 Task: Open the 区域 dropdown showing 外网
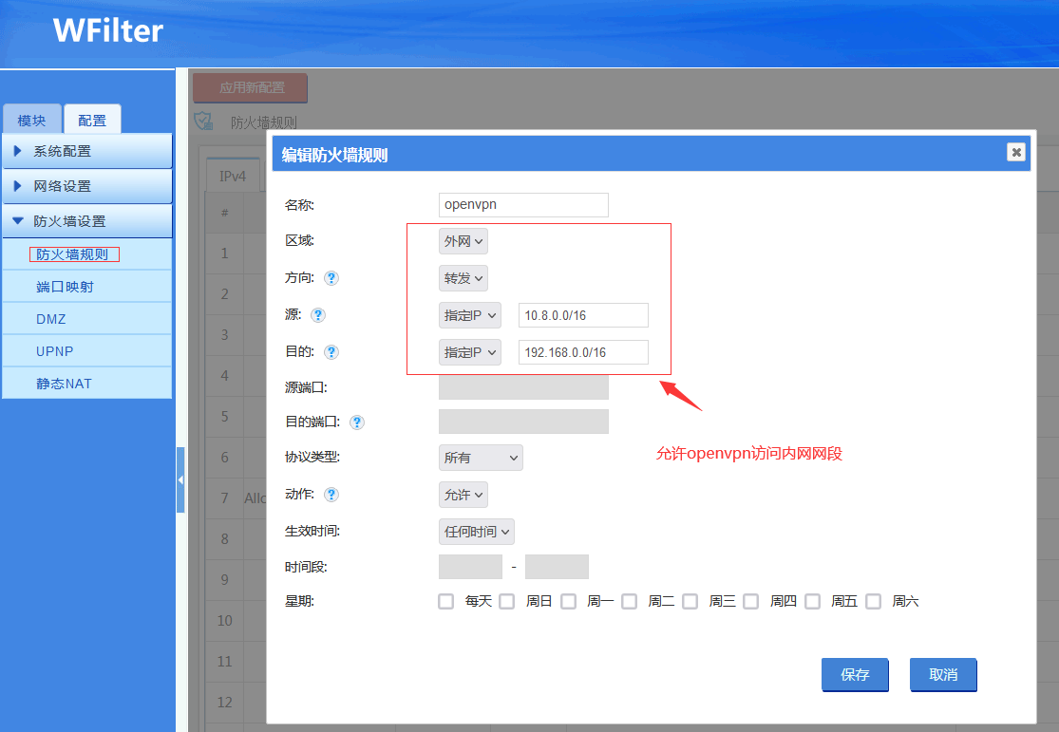click(463, 241)
